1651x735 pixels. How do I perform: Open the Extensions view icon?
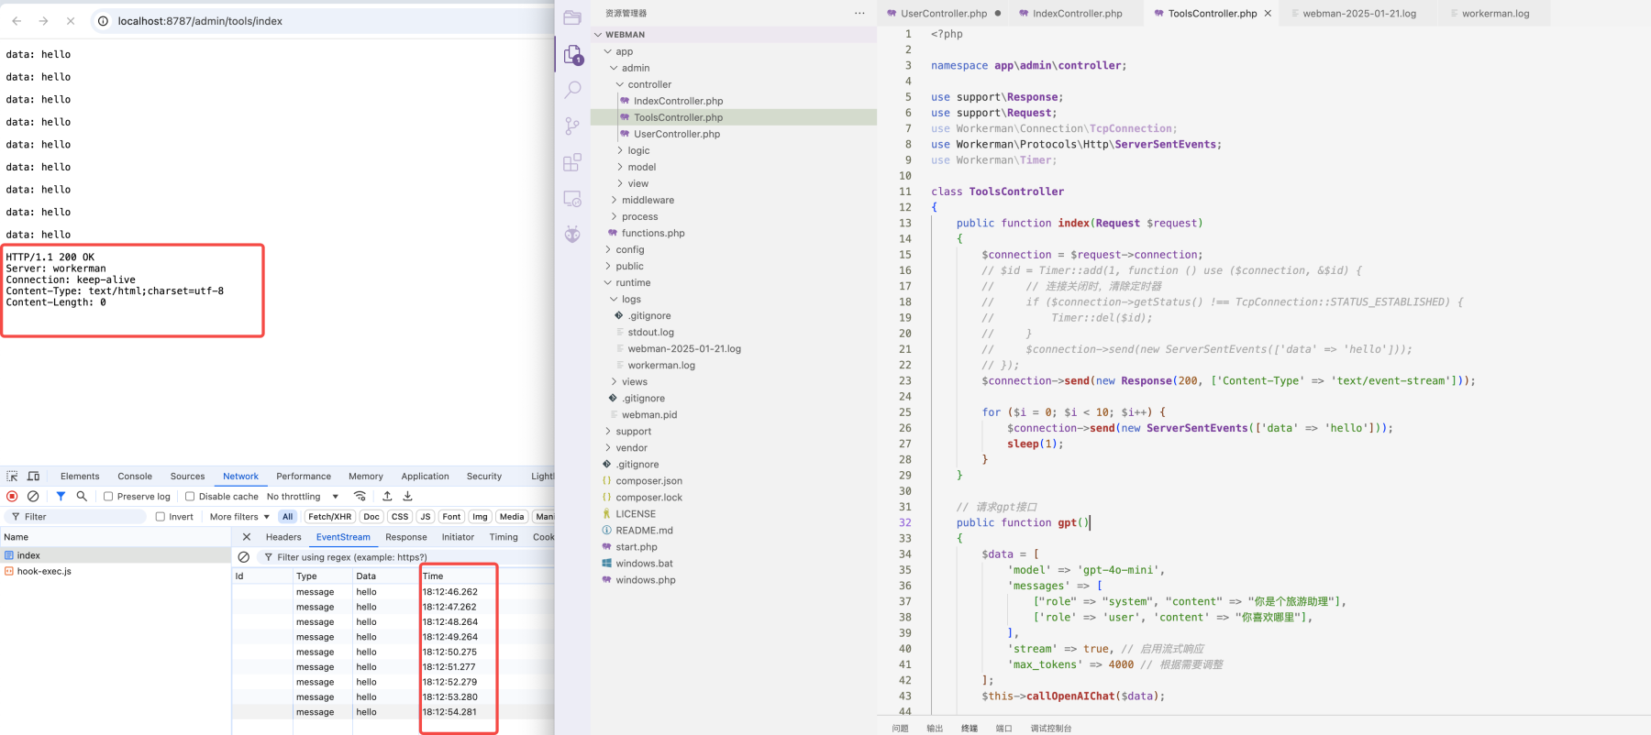coord(572,162)
